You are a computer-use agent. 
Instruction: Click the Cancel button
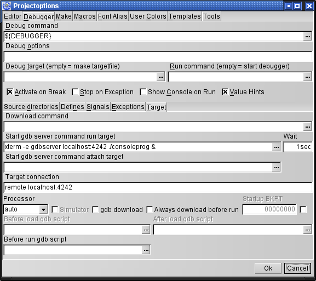(x=297, y=268)
